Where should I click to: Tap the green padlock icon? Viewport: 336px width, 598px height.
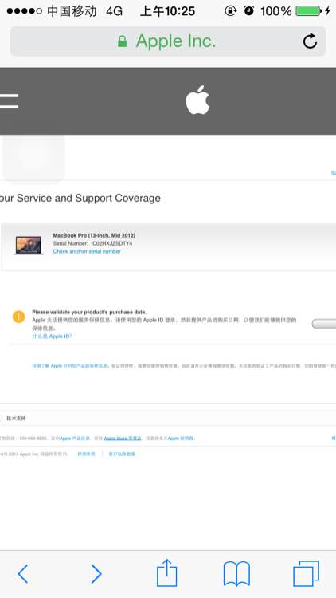click(x=123, y=41)
